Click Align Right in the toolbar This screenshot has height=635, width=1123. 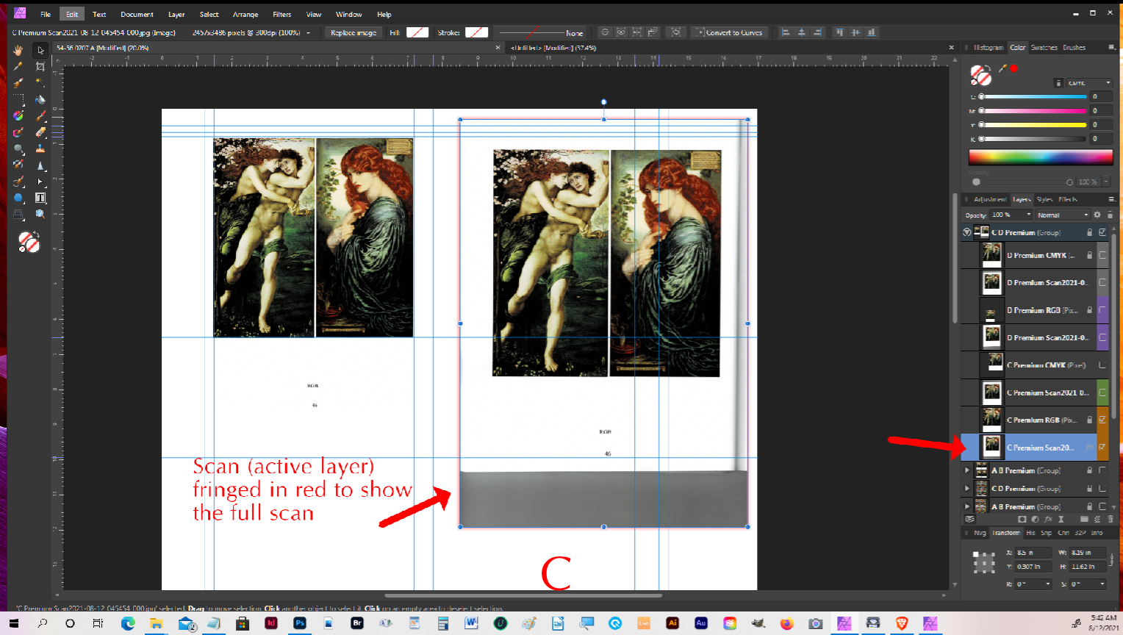[x=817, y=32]
